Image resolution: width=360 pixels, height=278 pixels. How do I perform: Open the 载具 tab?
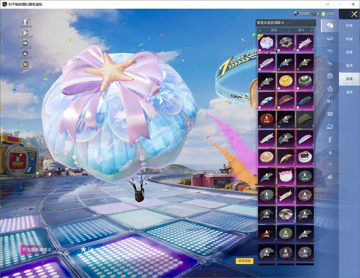pos(349,66)
